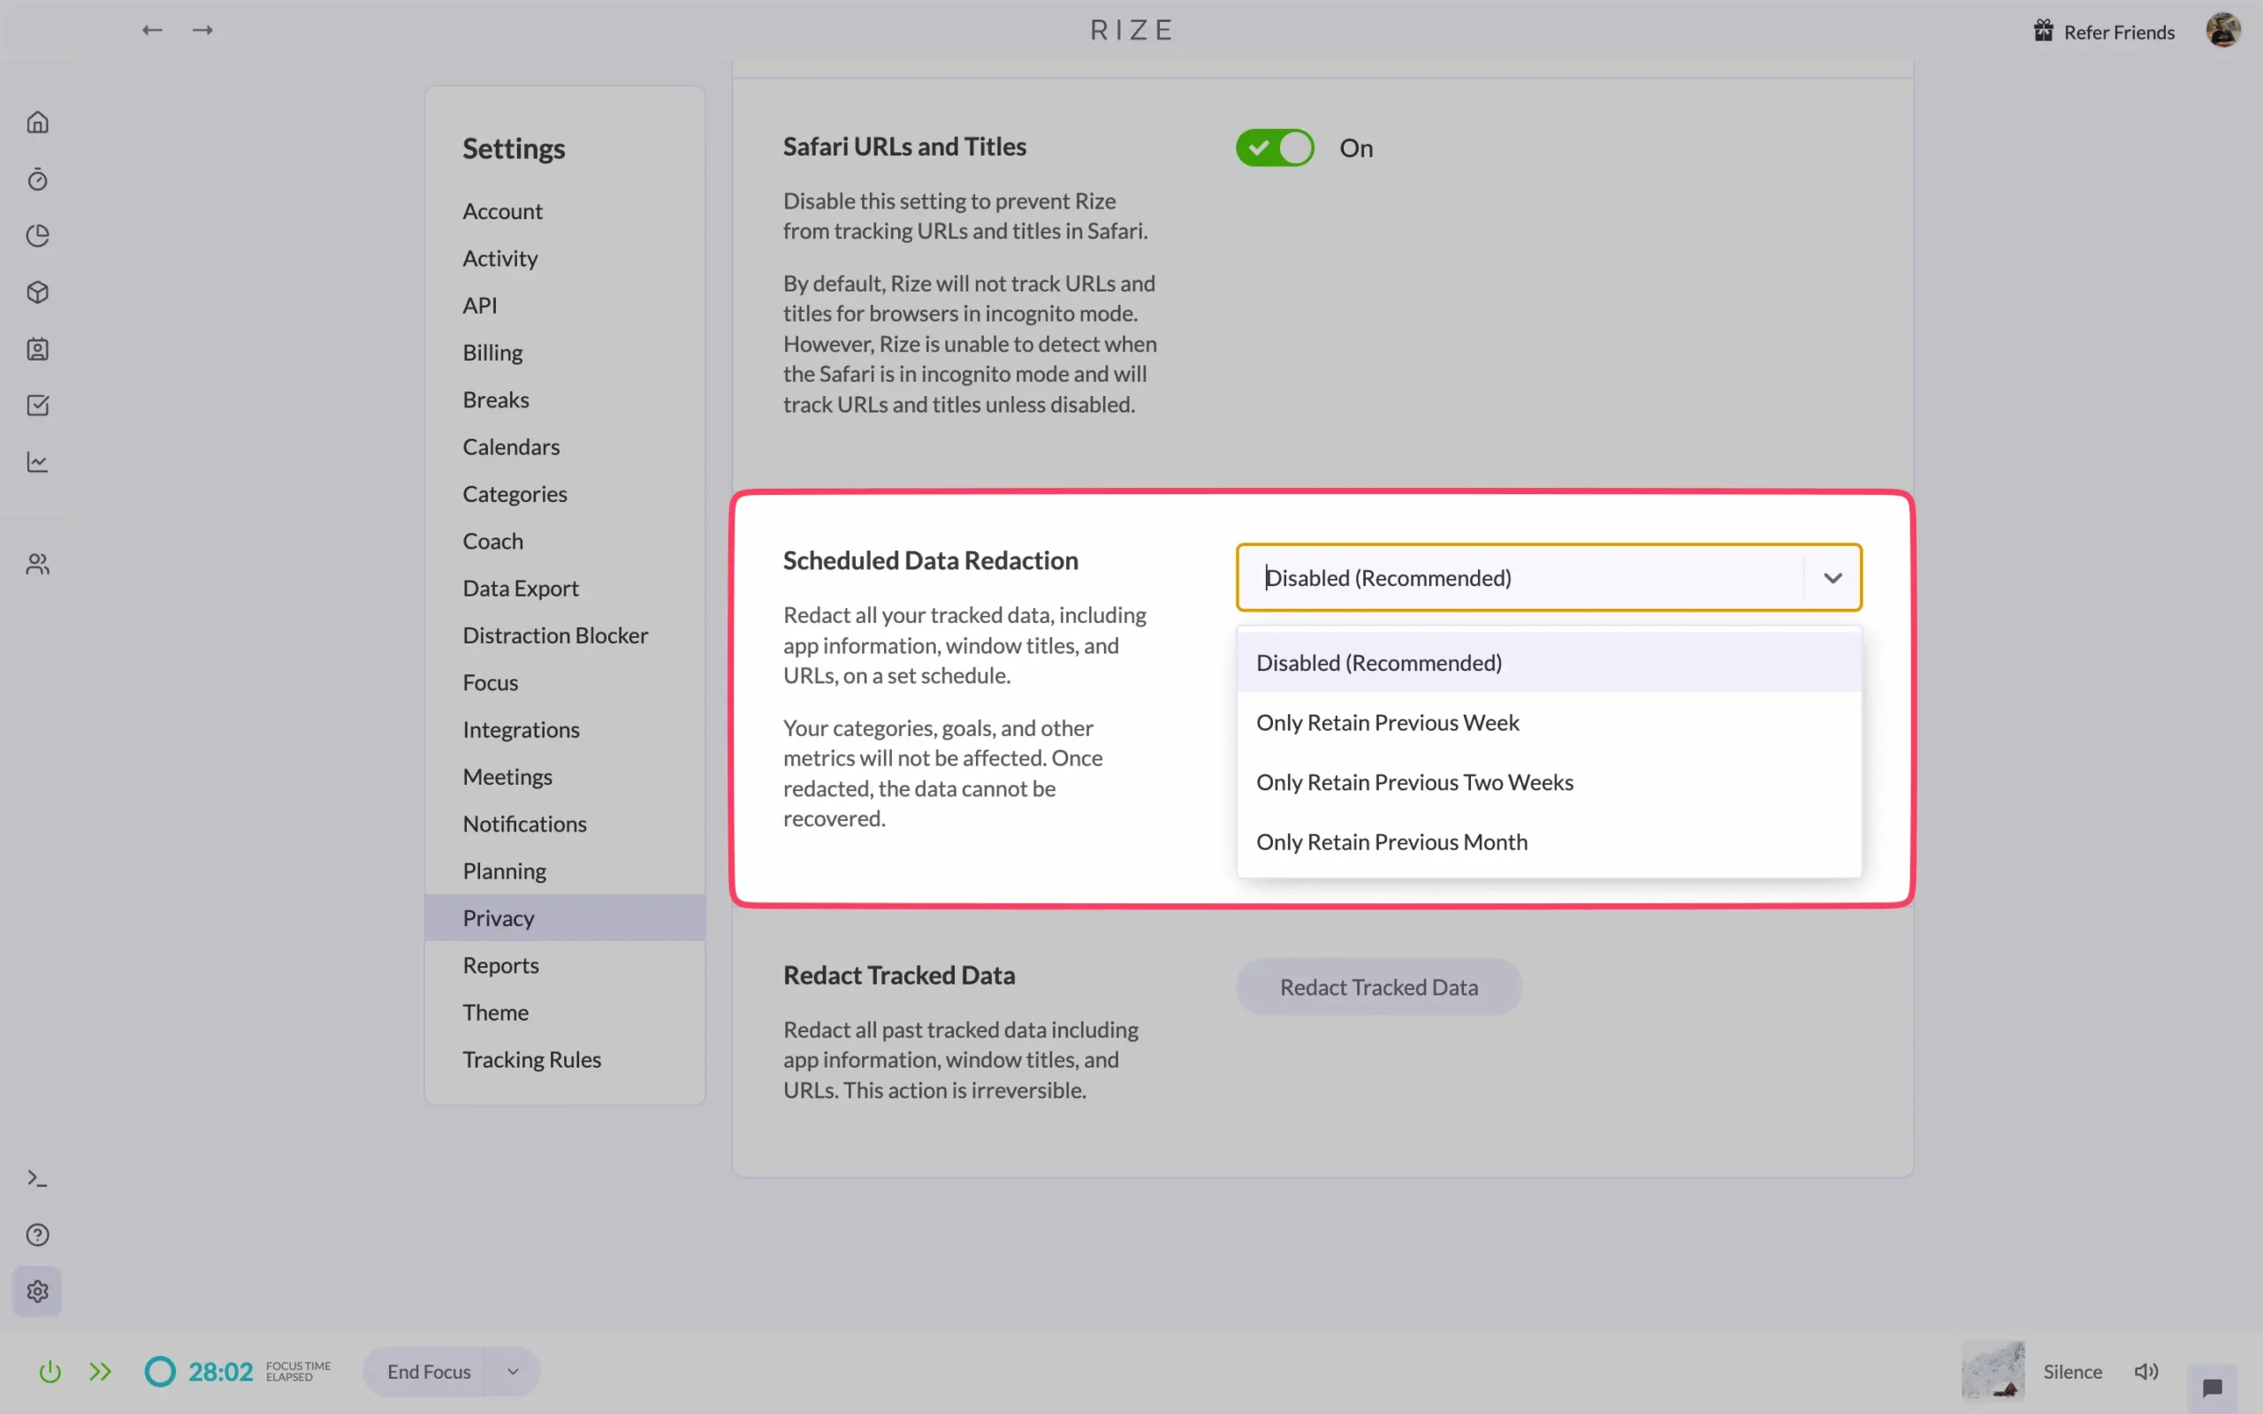Click the Silence sound label
Image resolution: width=2263 pixels, height=1414 pixels.
(x=2072, y=1372)
